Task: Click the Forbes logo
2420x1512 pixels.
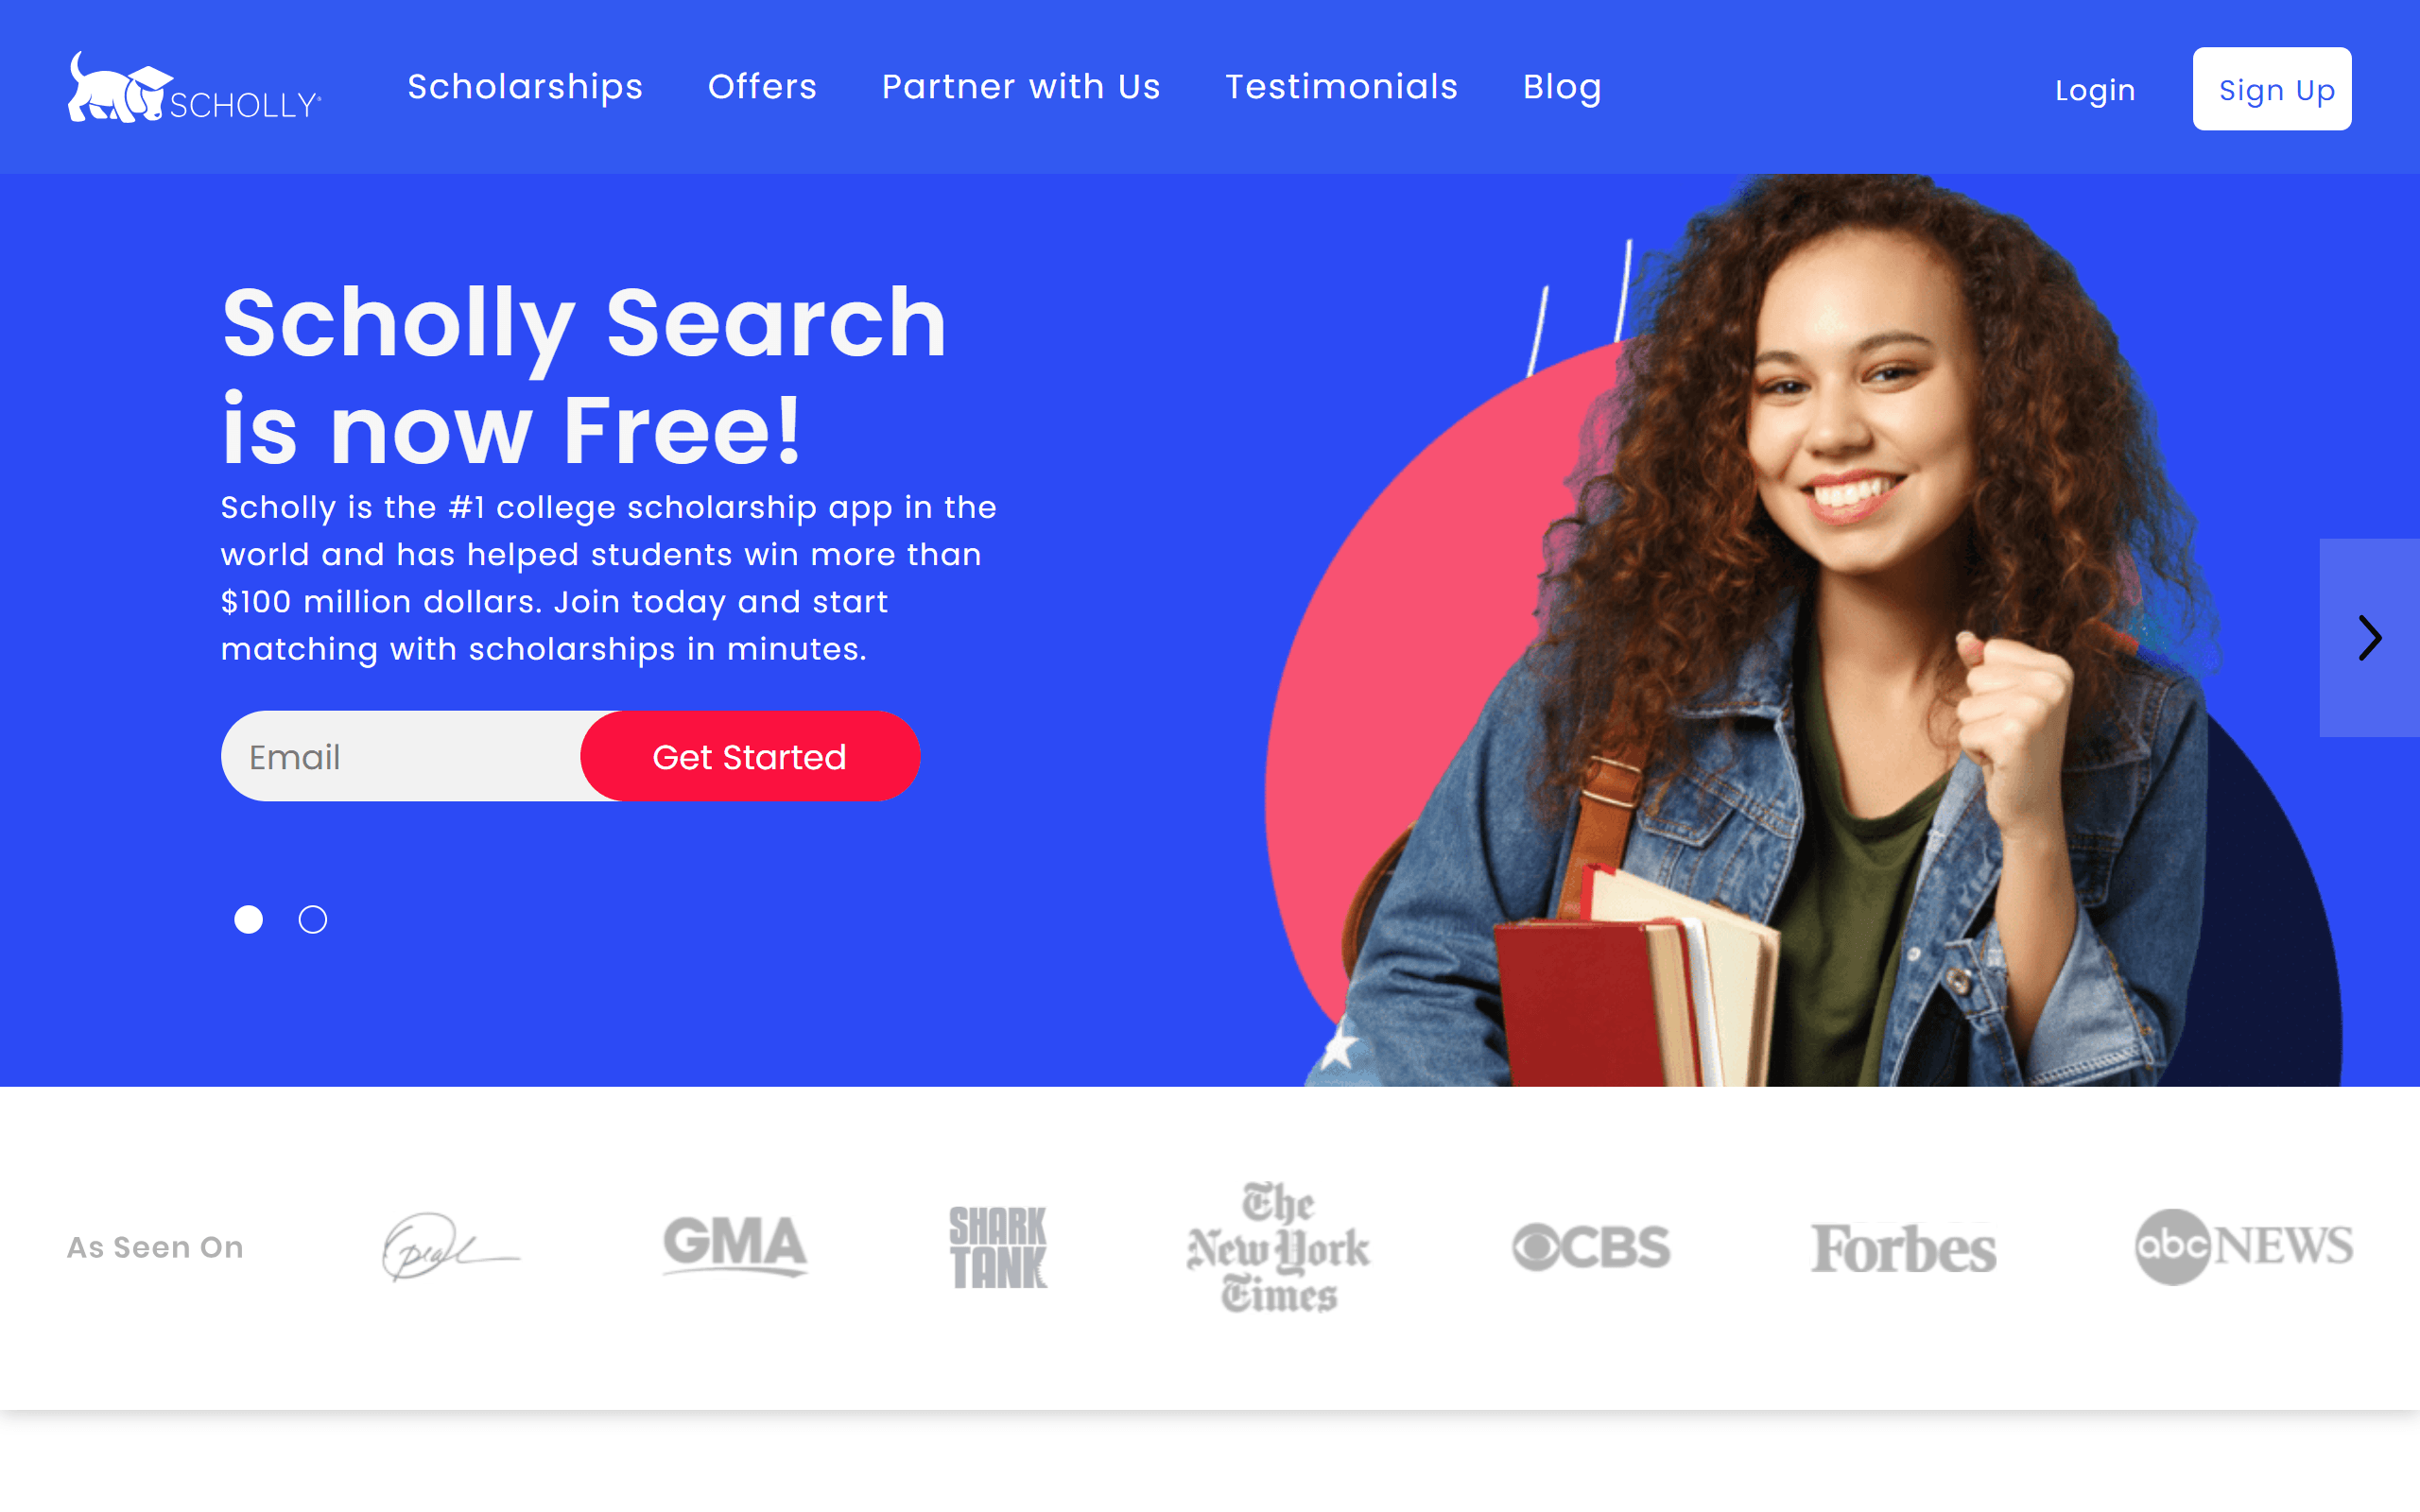Action: click(1903, 1248)
